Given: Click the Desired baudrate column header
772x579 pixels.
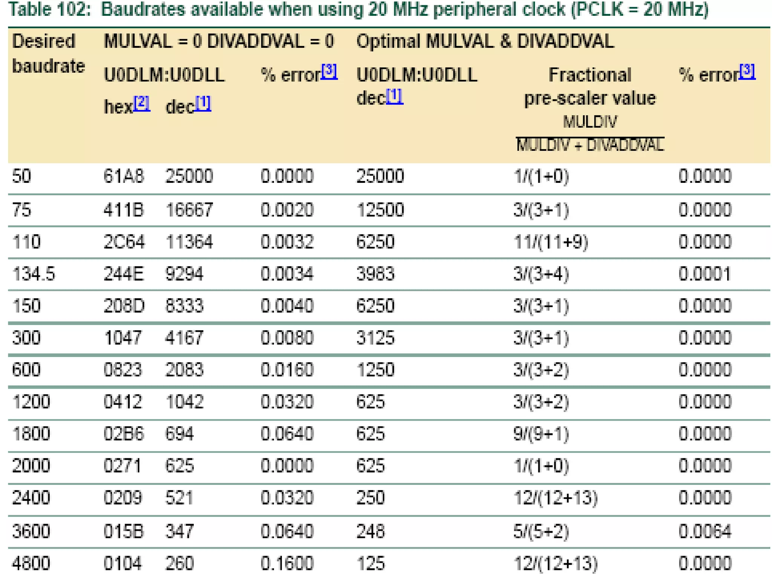Looking at the screenshot, I should coord(48,54).
